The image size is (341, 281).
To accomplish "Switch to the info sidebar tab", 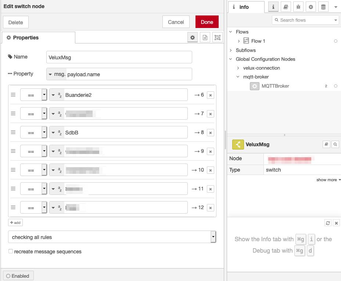I will (245, 7).
